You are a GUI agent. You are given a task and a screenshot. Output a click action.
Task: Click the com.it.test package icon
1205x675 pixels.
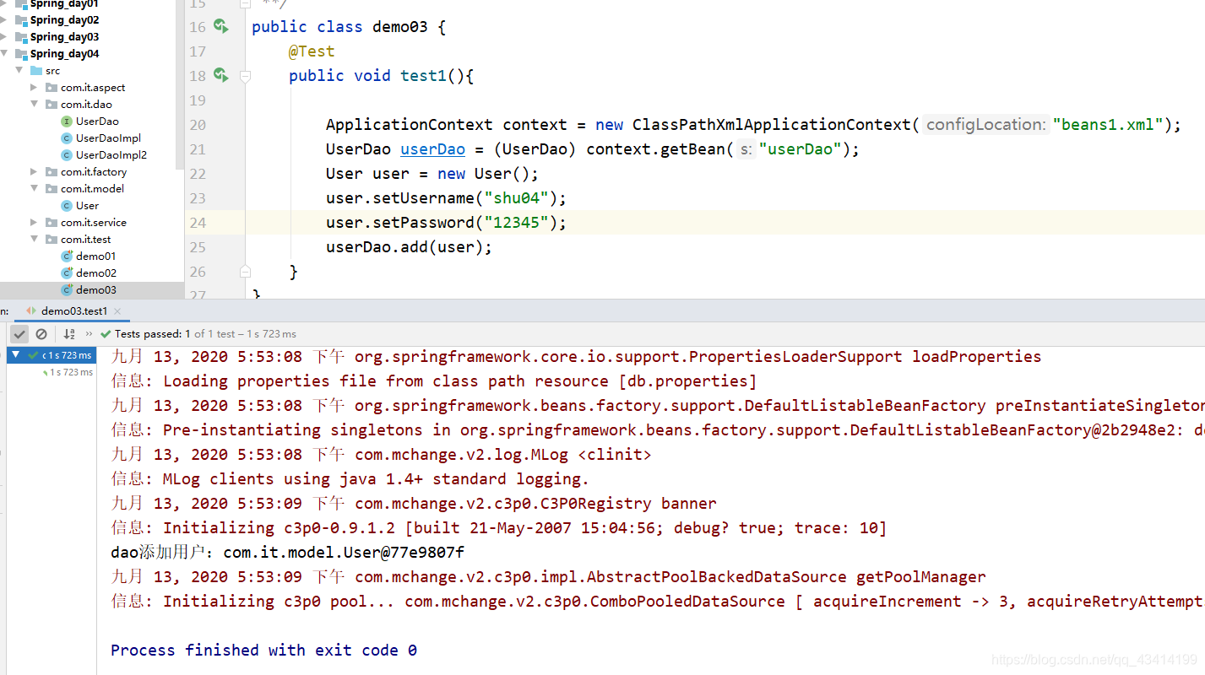pyautogui.click(x=52, y=239)
